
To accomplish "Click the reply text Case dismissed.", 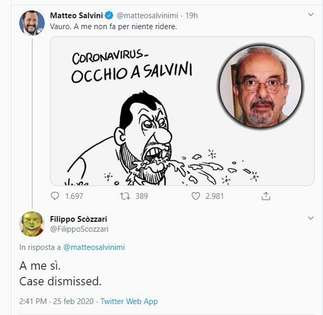I will click(60, 281).
